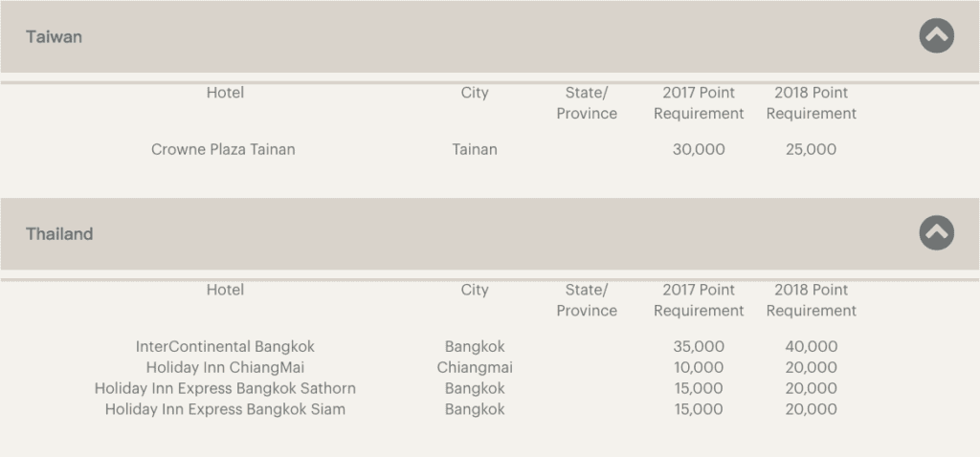Click Holiday Inn Express Bangkok Siam entry
Viewport: 980px width, 457px height.
(x=225, y=409)
